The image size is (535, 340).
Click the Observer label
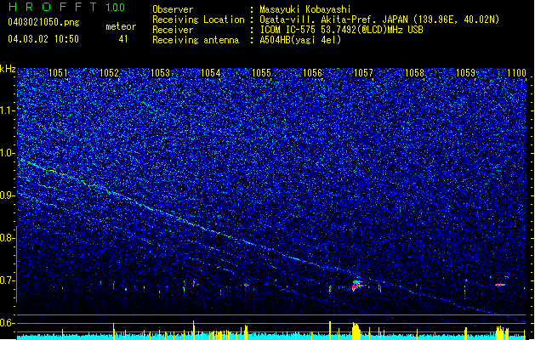[173, 9]
